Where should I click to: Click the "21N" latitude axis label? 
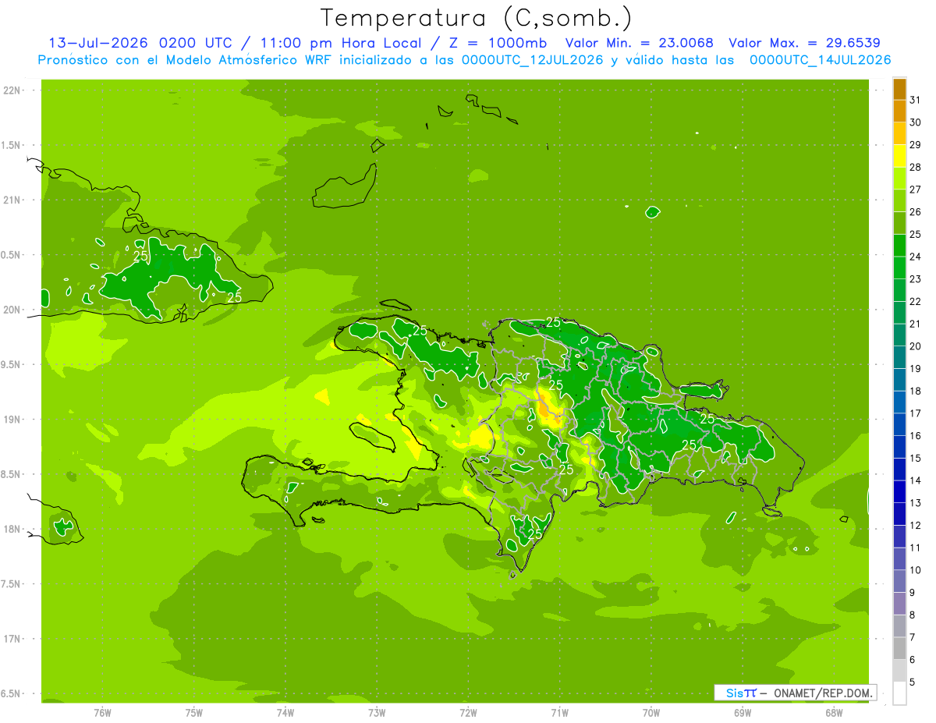(12, 200)
